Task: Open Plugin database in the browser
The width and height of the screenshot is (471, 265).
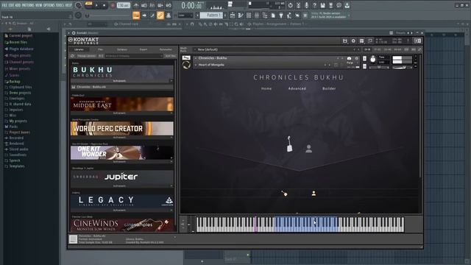Action: [21, 49]
